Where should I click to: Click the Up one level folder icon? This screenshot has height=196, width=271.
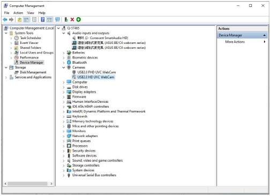click(19, 20)
